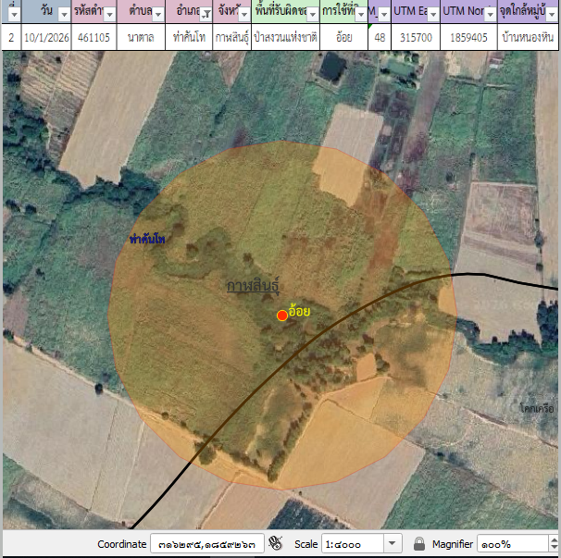The height and width of the screenshot is (558, 561).
Task: Open filter arrow on UTM East column
Action: coord(430,14)
